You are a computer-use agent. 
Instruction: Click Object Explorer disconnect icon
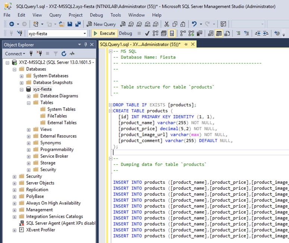[x=39, y=54]
